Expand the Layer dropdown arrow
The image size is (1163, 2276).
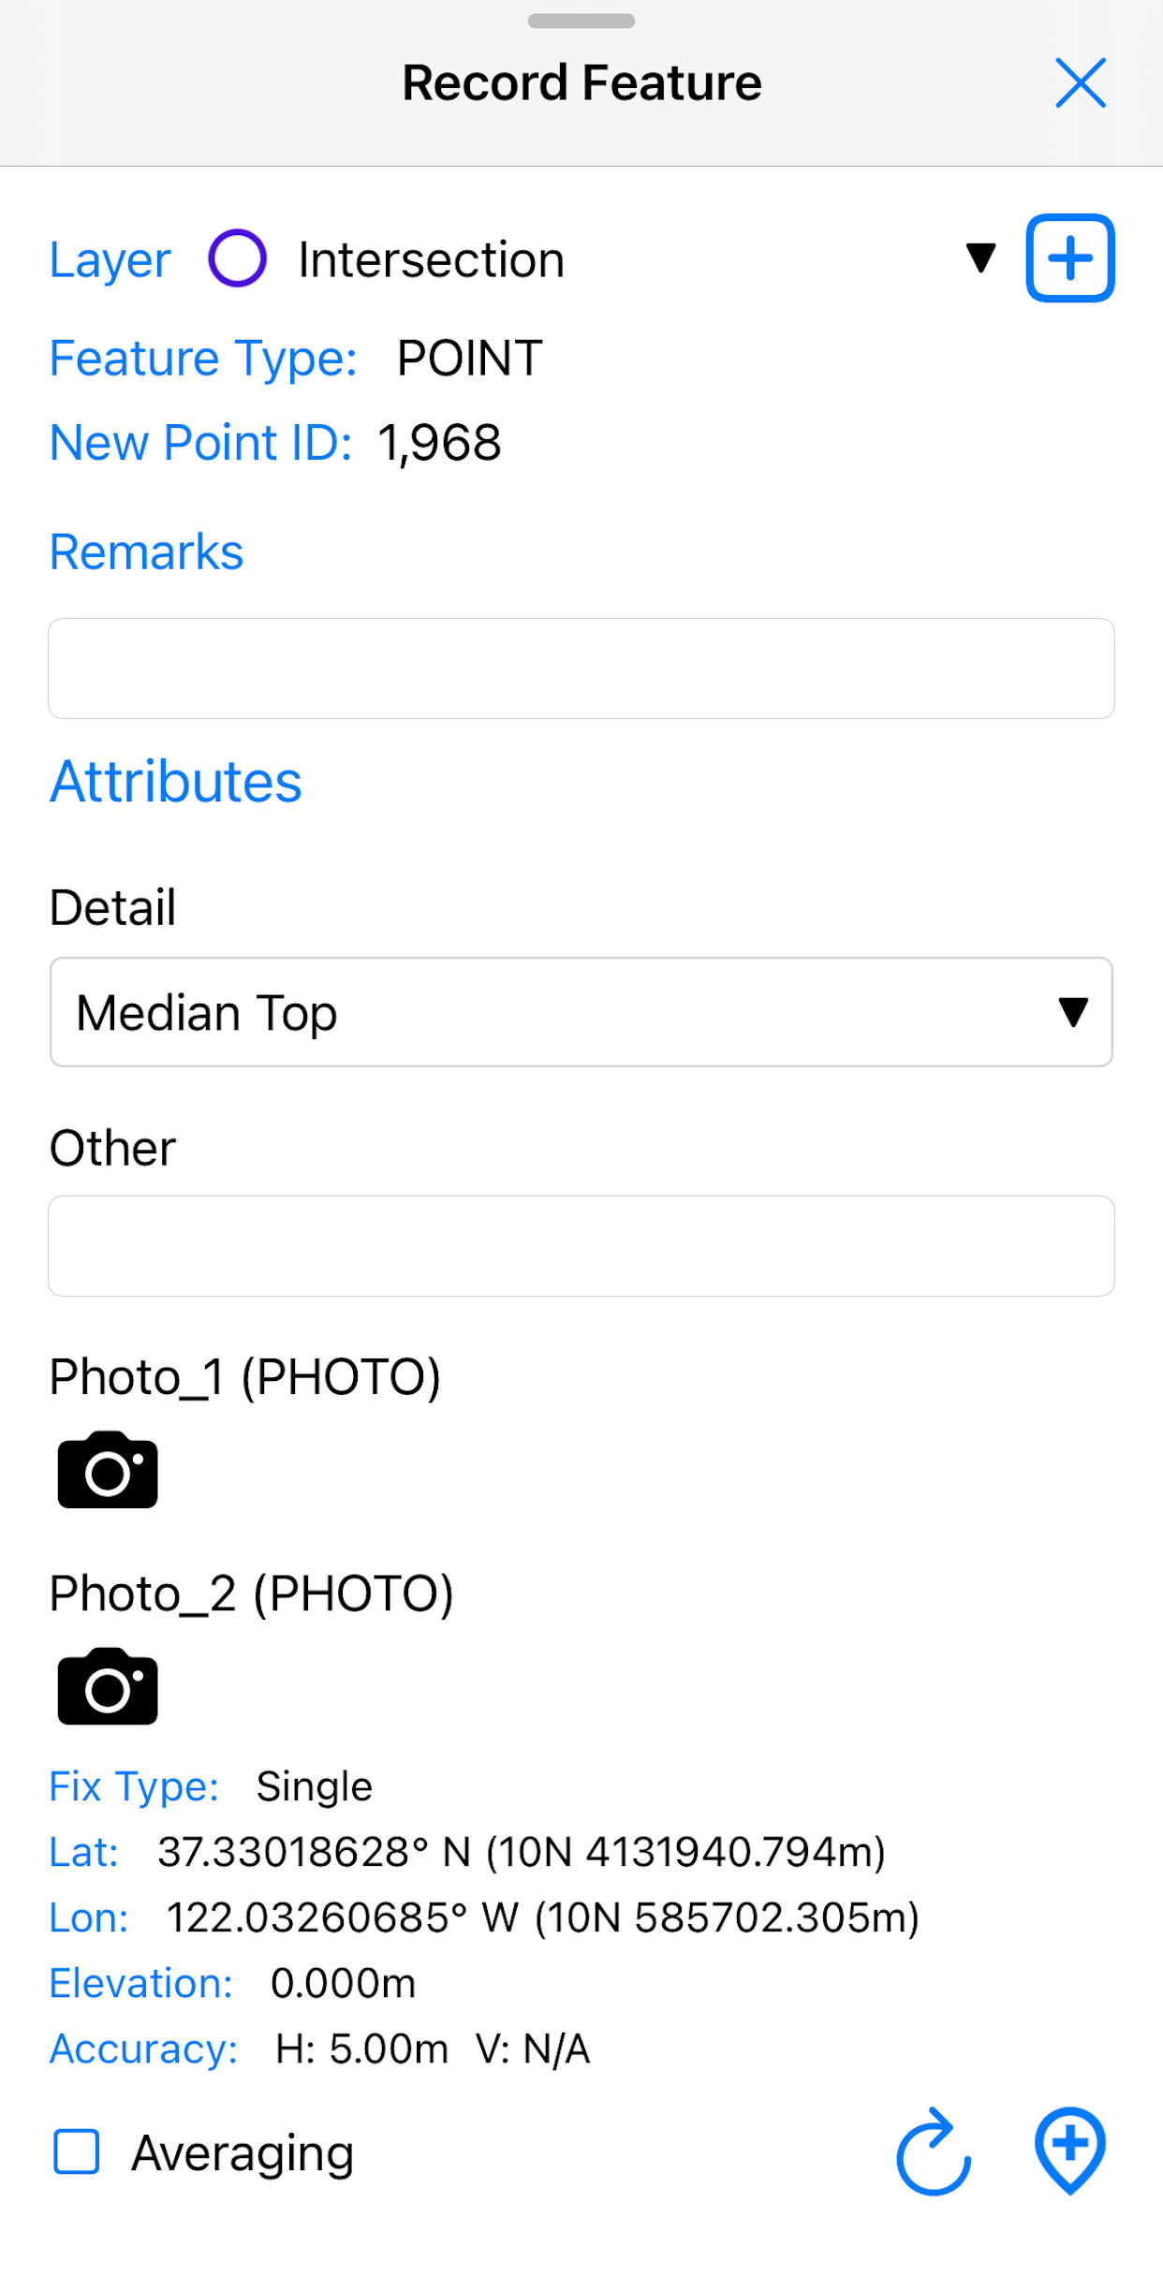coord(980,257)
